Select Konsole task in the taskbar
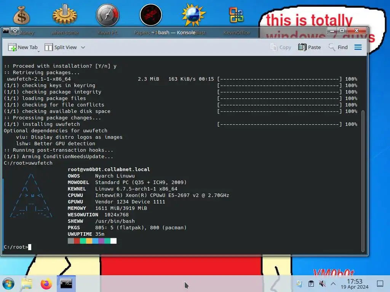390x292 pixels. (x=66, y=284)
